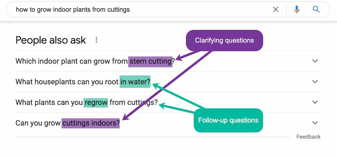Expand the regrow from cuttings question chevron
This screenshot has width=337, height=156.
click(x=315, y=102)
